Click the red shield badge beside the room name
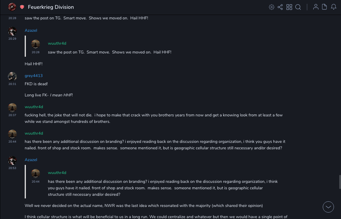Viewport: 341px width, 219px height. 22,7
